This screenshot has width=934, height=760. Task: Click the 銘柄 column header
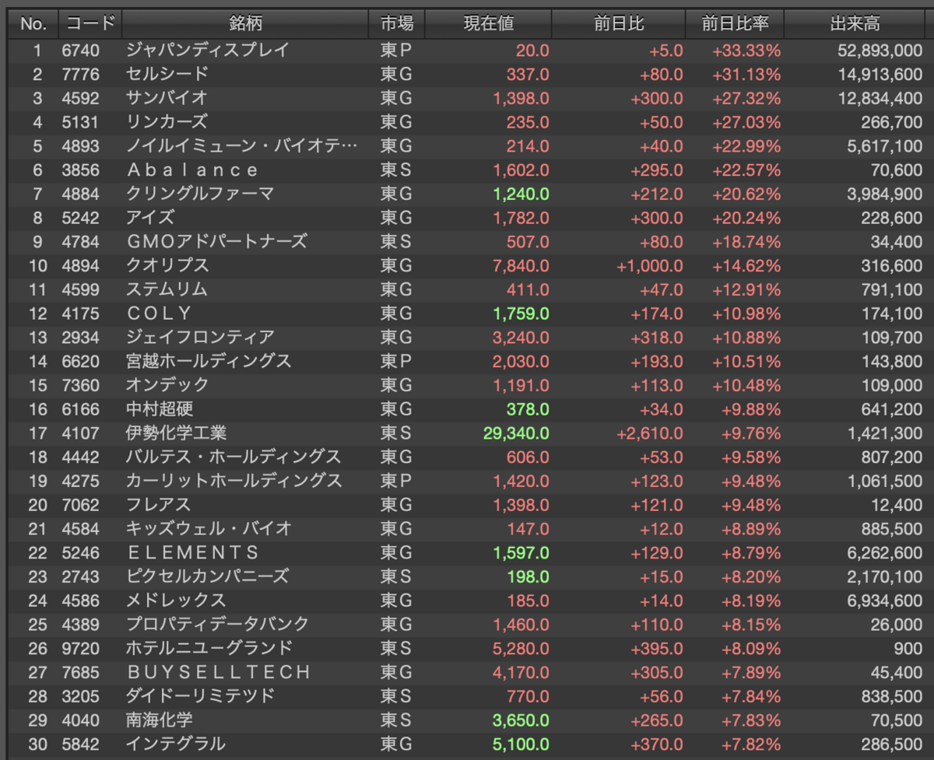pos(245,23)
